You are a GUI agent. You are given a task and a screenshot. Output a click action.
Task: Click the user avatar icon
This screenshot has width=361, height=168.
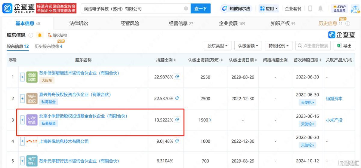[355, 9]
